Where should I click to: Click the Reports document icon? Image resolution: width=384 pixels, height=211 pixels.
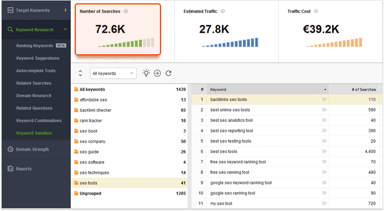[11, 168]
